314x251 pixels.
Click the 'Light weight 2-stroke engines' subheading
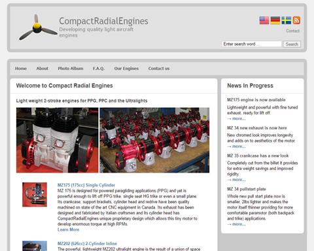coord(82,101)
